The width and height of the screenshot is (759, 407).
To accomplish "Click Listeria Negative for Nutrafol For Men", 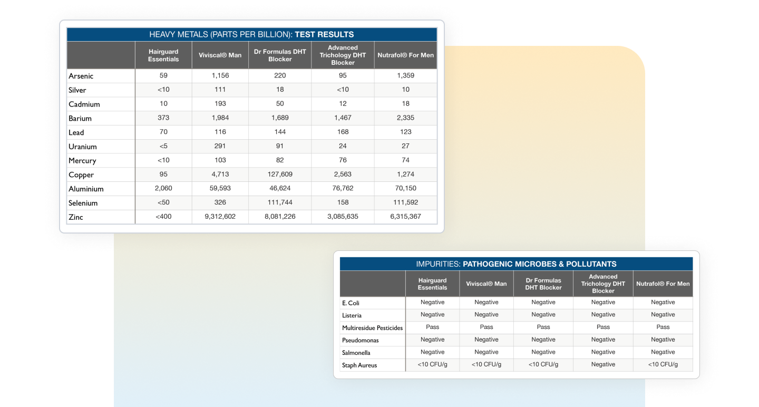I will [x=663, y=314].
